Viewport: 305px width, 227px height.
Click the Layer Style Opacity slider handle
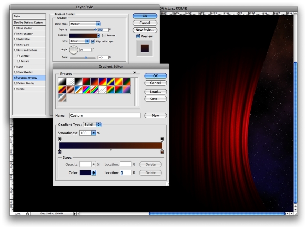point(95,30)
